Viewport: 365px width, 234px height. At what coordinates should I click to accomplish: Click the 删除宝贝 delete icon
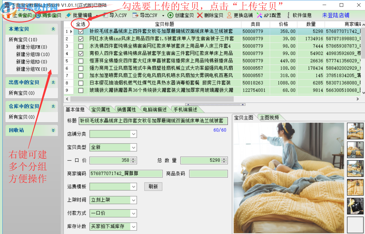[200, 15]
